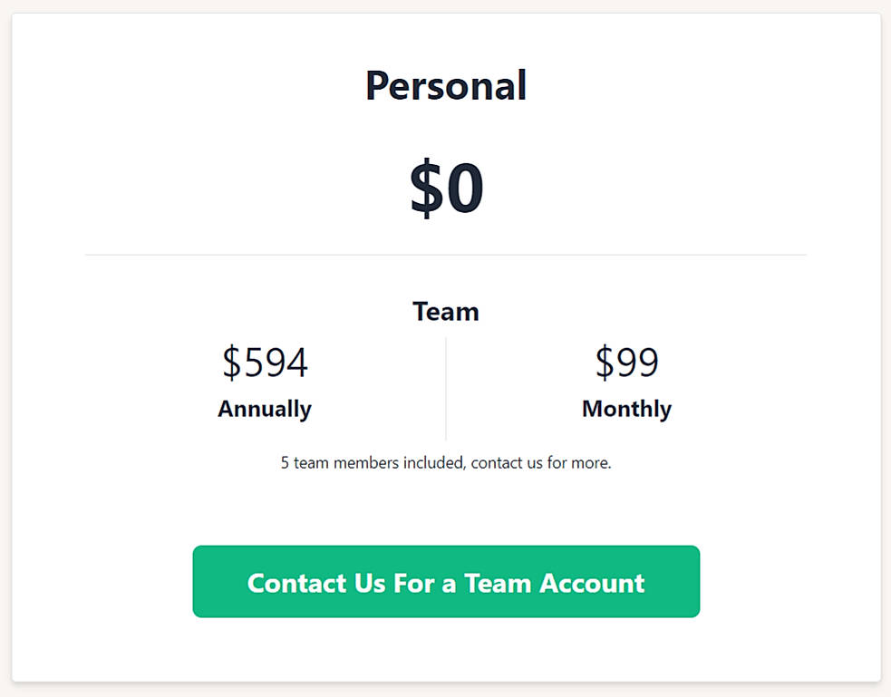Select the $594 annual price
Image resolution: width=891 pixels, height=697 pixels.
(x=264, y=363)
